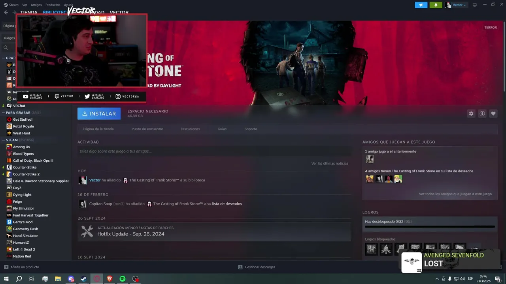Screen dimensions: 506x284
Task: Open VRChat from the library list
Action: pyautogui.click(x=19, y=106)
